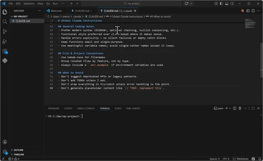The image size is (263, 161).
Task: Kill terminal with trash icon
Action: pos(240,108)
